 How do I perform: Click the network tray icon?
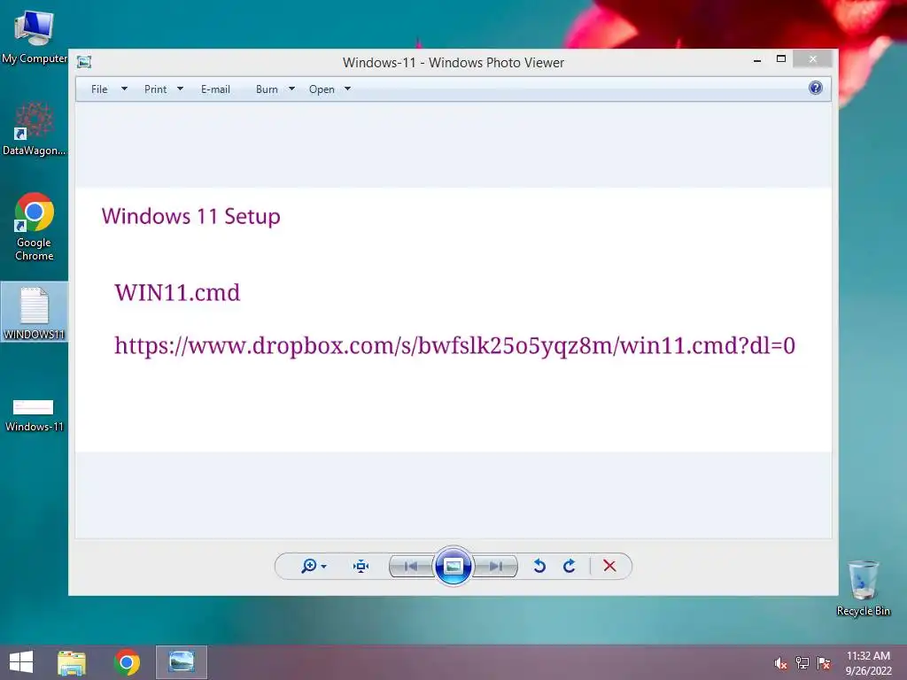point(802,663)
